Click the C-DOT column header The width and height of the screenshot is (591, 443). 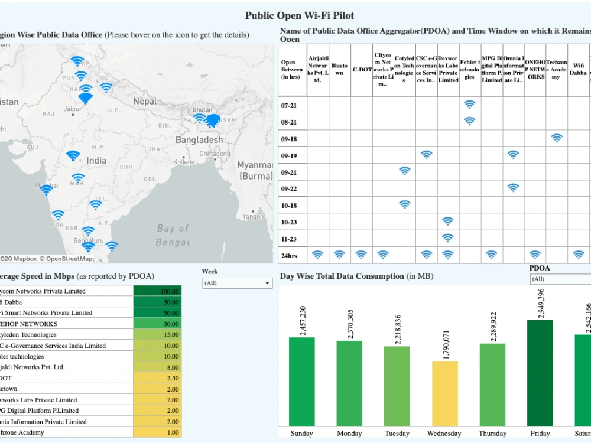[362, 69]
